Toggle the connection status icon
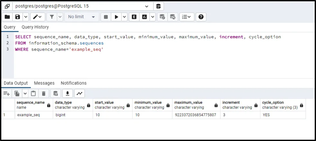The width and height of the screenshot is (316, 141). tap(7, 6)
